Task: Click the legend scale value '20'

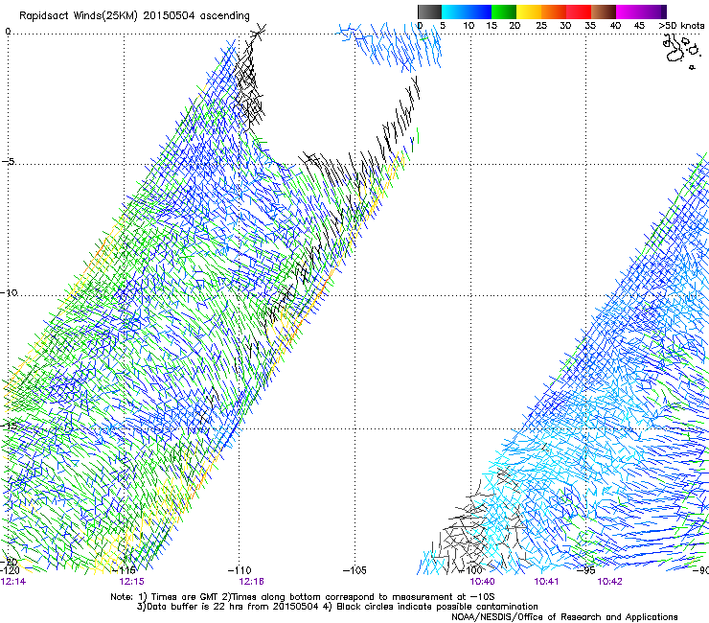Action: pyautogui.click(x=515, y=25)
